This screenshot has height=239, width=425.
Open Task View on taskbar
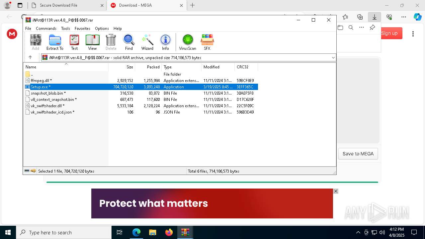point(120,232)
